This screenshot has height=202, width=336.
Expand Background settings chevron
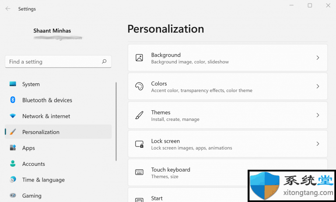[x=318, y=58]
